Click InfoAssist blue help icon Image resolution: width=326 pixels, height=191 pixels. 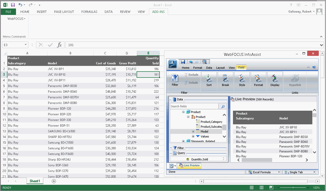(314, 67)
